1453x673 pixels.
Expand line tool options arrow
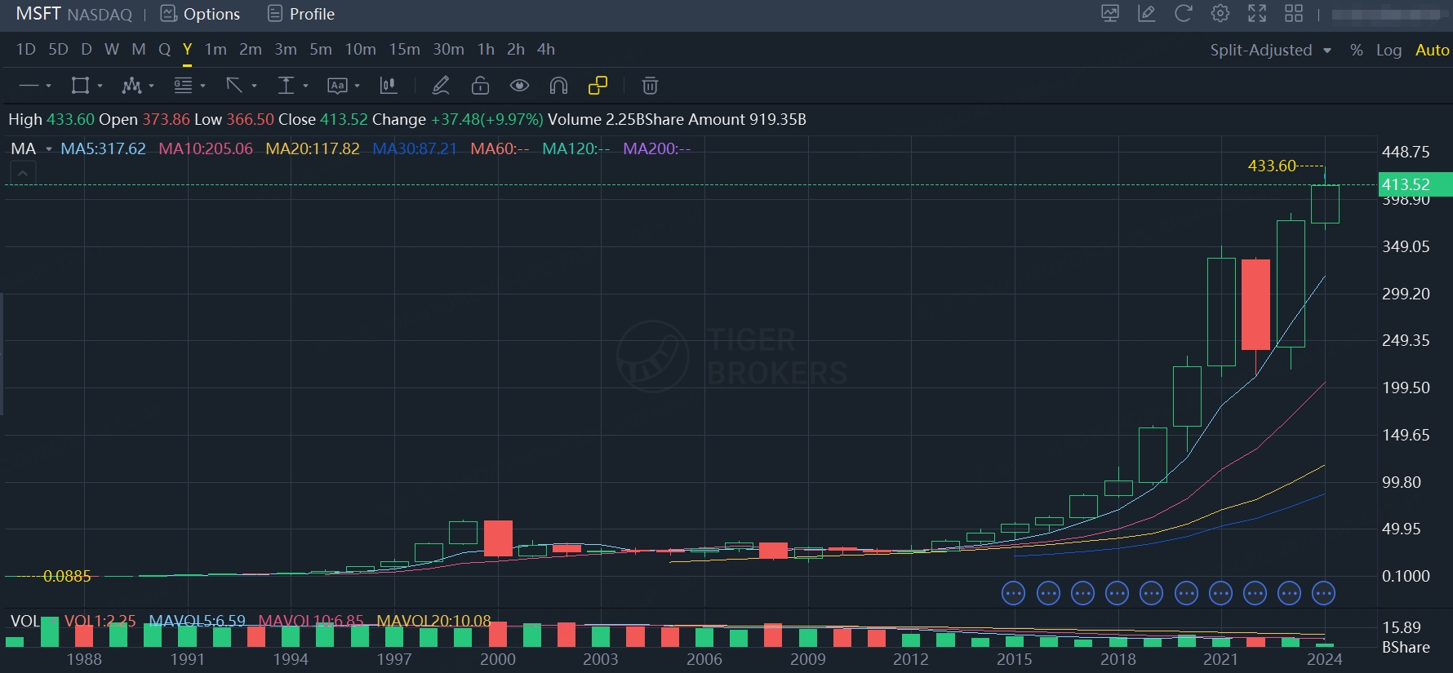click(48, 86)
